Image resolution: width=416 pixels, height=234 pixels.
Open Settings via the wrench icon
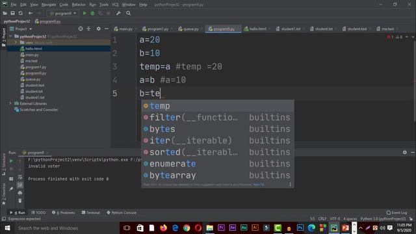pyautogui.click(x=118, y=13)
